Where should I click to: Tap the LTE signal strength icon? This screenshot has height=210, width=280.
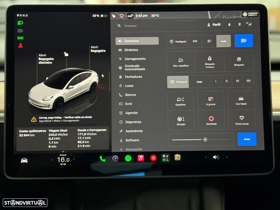click(249, 24)
